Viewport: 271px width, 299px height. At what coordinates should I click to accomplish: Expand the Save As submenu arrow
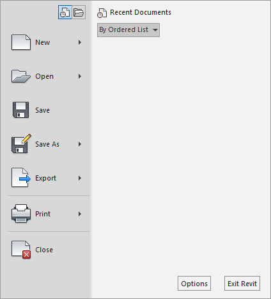(80, 144)
